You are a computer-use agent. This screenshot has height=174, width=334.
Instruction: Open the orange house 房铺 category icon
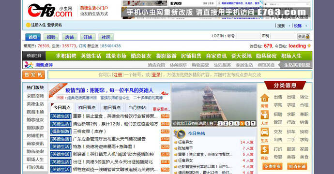point(265,98)
